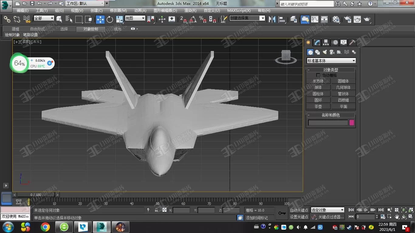The width and height of the screenshot is (415, 233).
Task: Open the 渲染(R) menu
Action: [190, 11]
